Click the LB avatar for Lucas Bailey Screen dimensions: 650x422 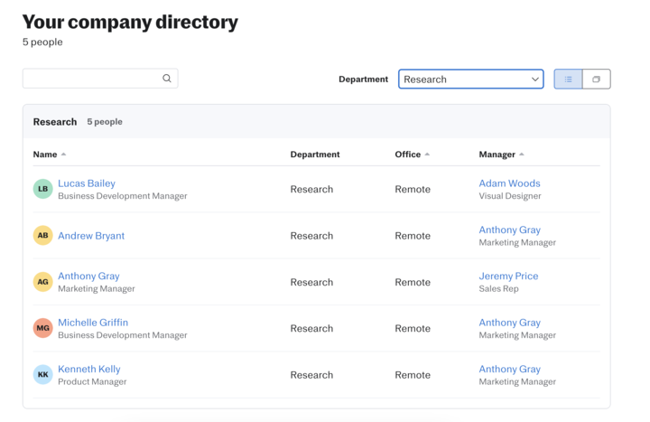[x=42, y=189]
